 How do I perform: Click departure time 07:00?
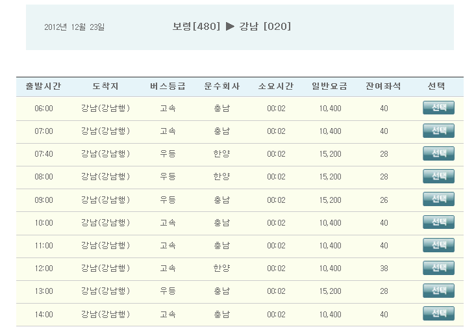tap(44, 131)
